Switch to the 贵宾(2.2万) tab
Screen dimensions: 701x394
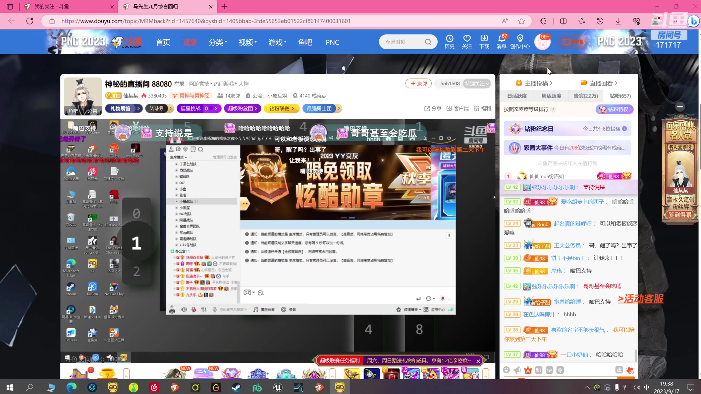point(586,96)
